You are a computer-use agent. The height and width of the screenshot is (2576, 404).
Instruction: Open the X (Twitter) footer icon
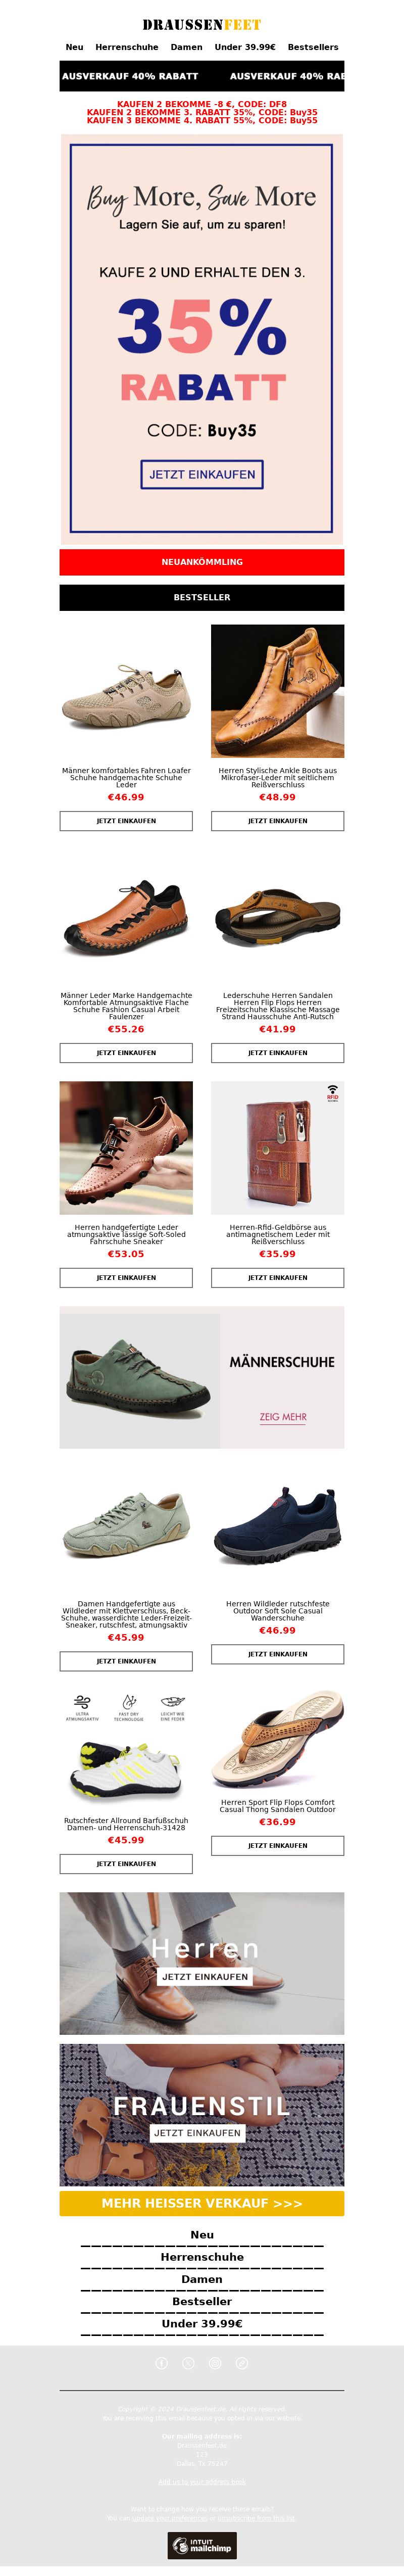188,2363
